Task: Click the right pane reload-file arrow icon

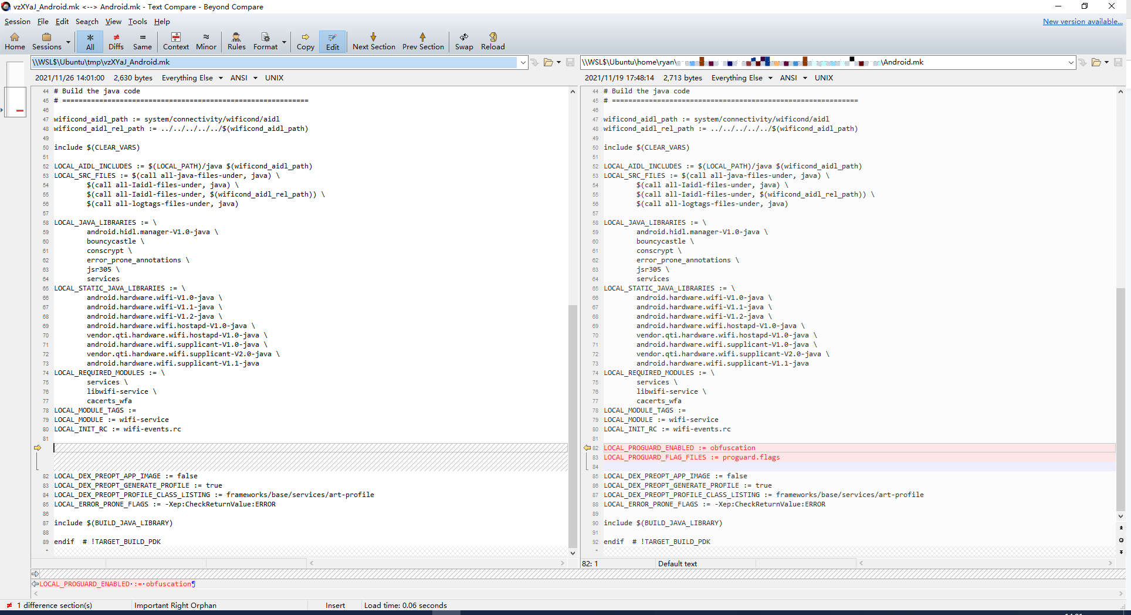Action: pos(1082,62)
